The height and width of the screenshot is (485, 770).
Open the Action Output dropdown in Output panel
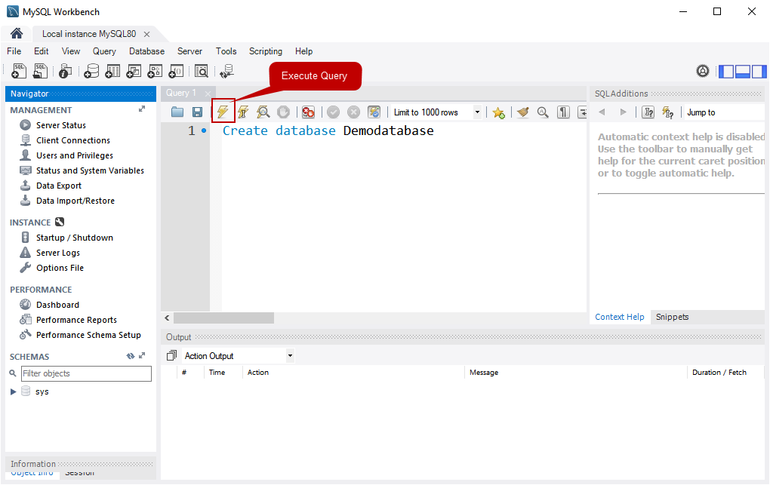coord(289,355)
